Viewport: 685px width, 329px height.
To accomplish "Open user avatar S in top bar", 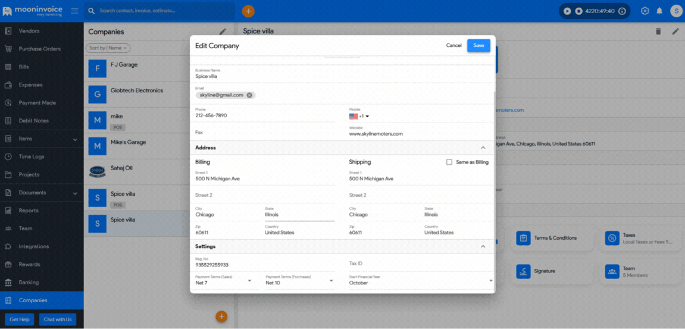I will (676, 11).
